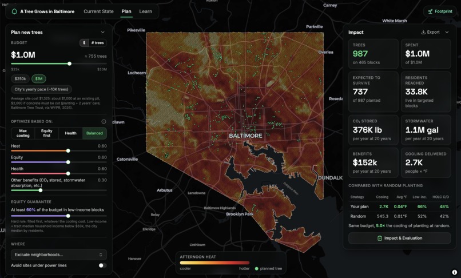Adjust the equity guarantee budget slider
Screen dimensions: 461x278
pyautogui.click(x=68, y=216)
